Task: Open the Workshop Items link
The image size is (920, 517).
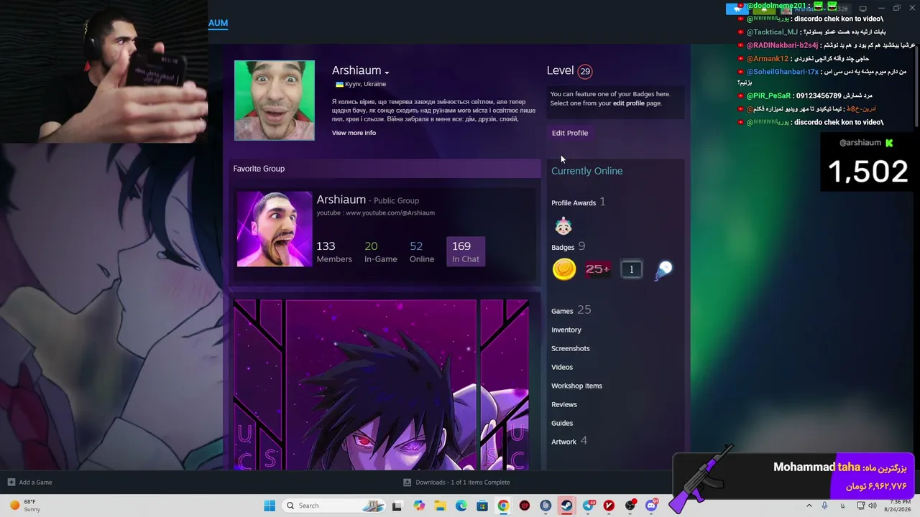Action: coord(576,386)
